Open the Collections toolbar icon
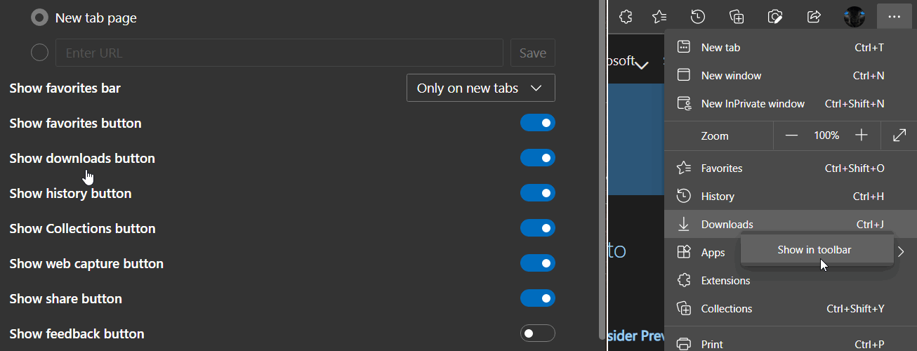The image size is (917, 351). click(737, 16)
